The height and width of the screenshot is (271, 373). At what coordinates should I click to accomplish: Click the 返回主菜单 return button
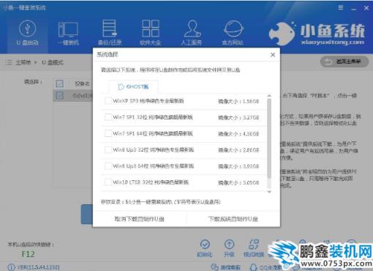click(x=344, y=62)
